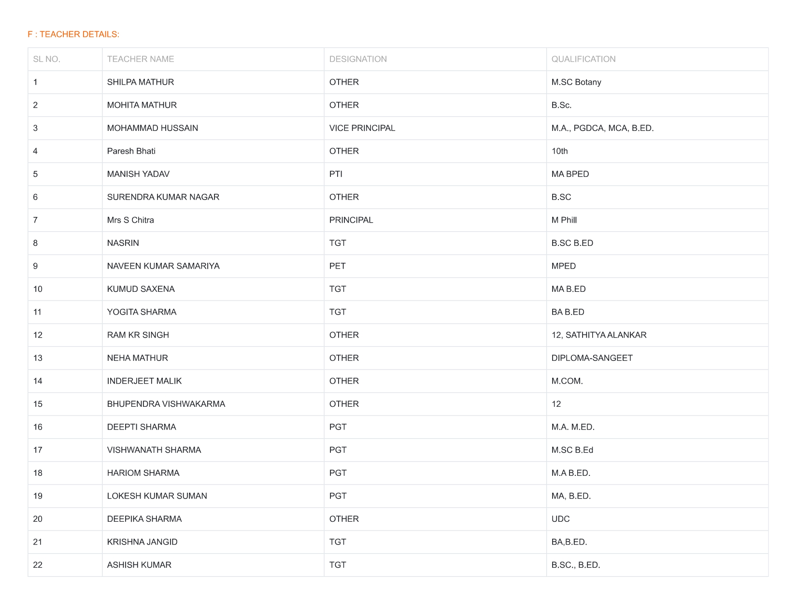Click the 'M.A. M.ED.' qualification cell
The image size is (797, 616).
click(573, 427)
